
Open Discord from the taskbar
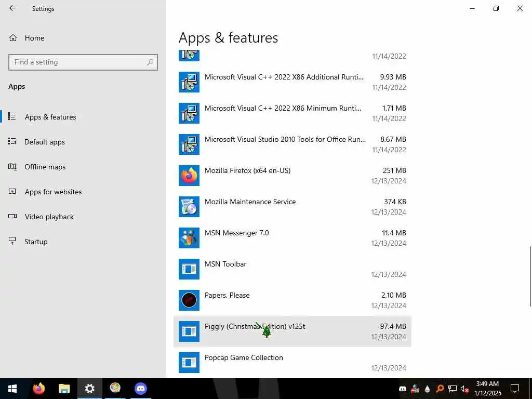click(x=140, y=389)
